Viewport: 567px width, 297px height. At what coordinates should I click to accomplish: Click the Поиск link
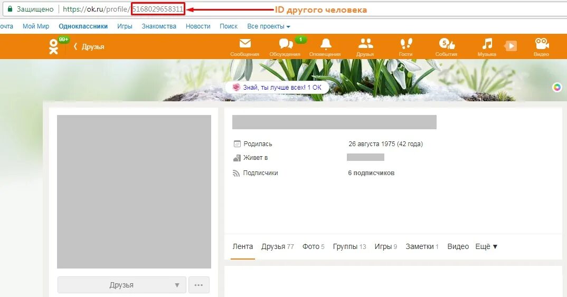pyautogui.click(x=229, y=26)
